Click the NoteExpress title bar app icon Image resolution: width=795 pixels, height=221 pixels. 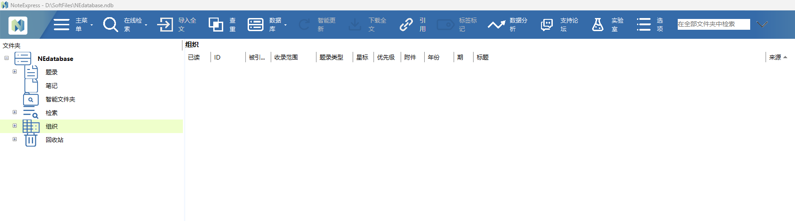tap(5, 5)
